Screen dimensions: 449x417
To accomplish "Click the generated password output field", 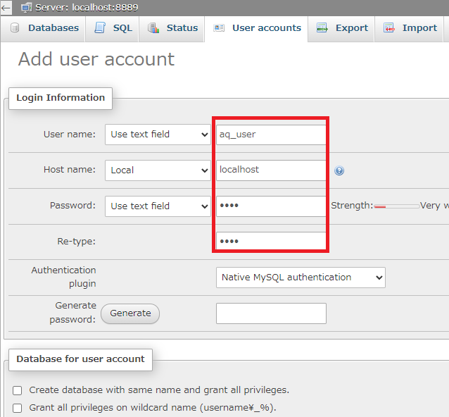I will 271,313.
